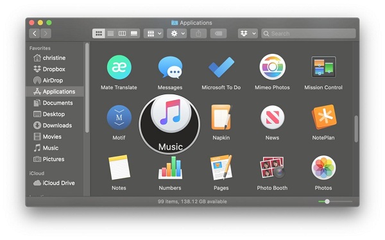
Task: Select the Mate Translate app icon
Action: click(x=119, y=67)
